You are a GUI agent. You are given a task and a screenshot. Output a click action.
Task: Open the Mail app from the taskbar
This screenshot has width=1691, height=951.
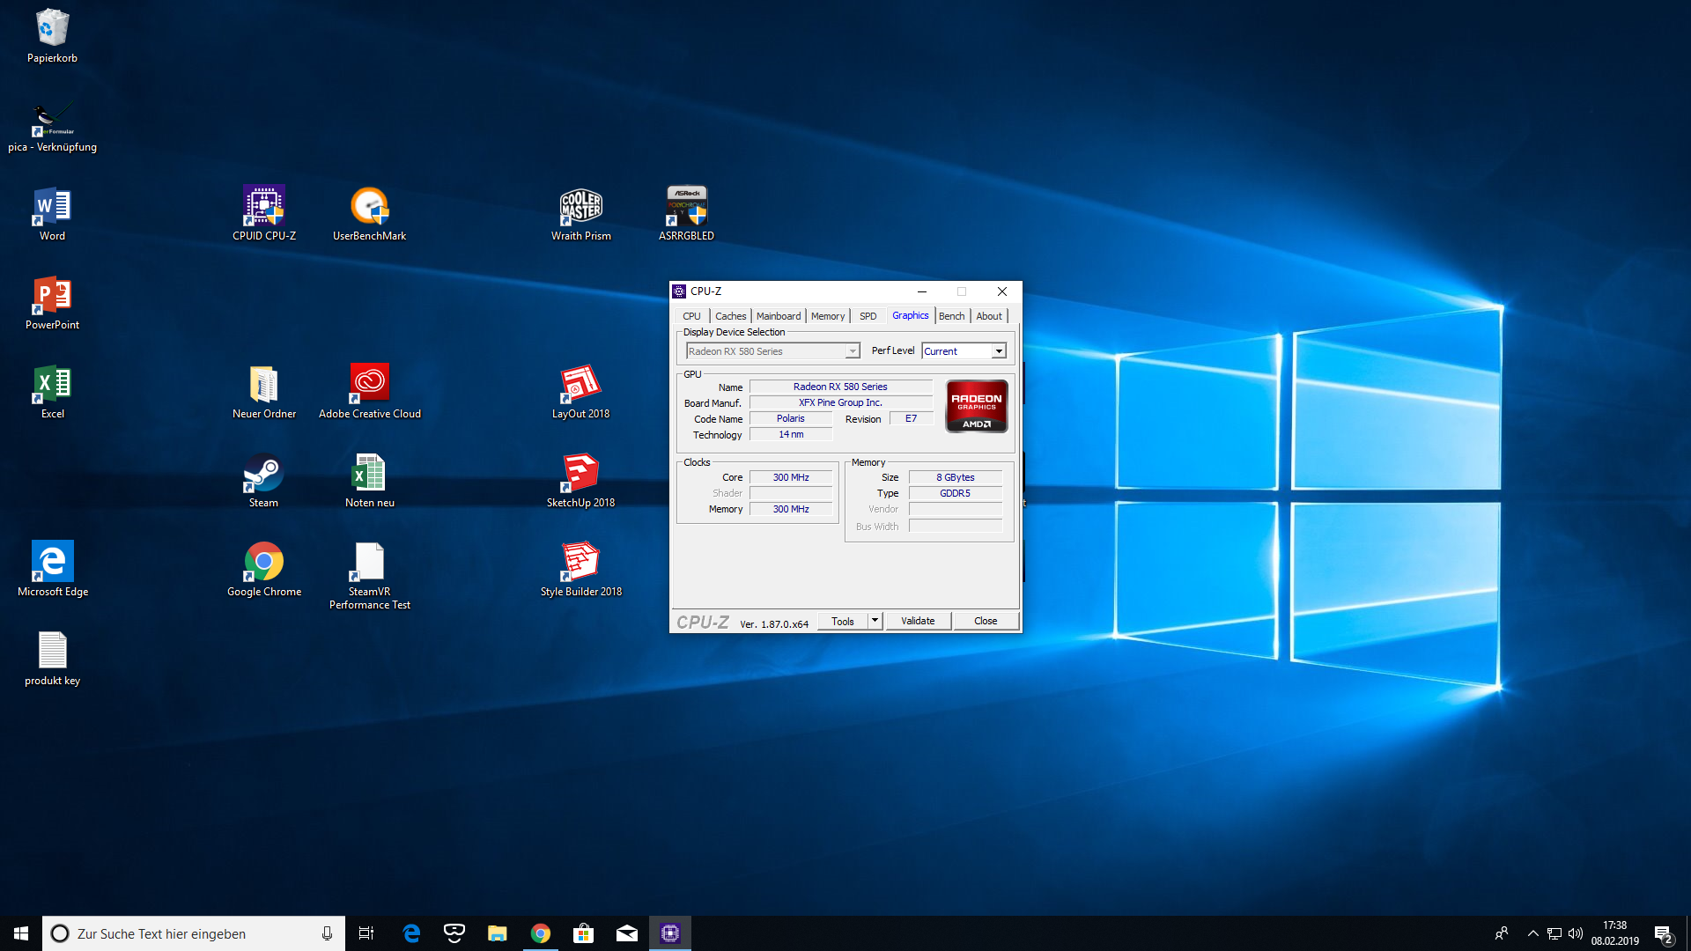(626, 933)
